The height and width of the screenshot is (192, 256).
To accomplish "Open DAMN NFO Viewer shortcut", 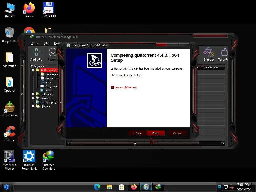I will tap(10, 160).
